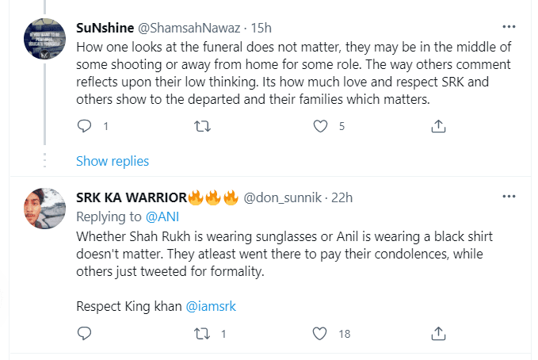Open more options on SRK KA WARRIOR's tweet
Image resolution: width=538 pixels, height=360 pixels.
click(509, 197)
